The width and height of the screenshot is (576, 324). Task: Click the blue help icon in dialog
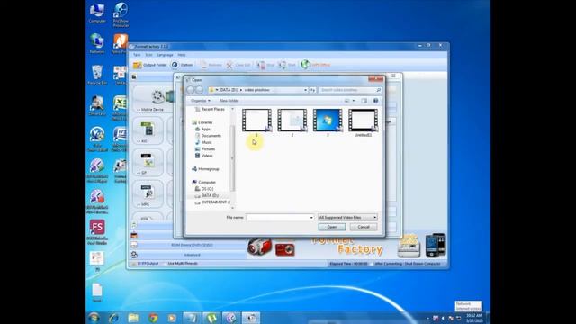click(x=375, y=101)
